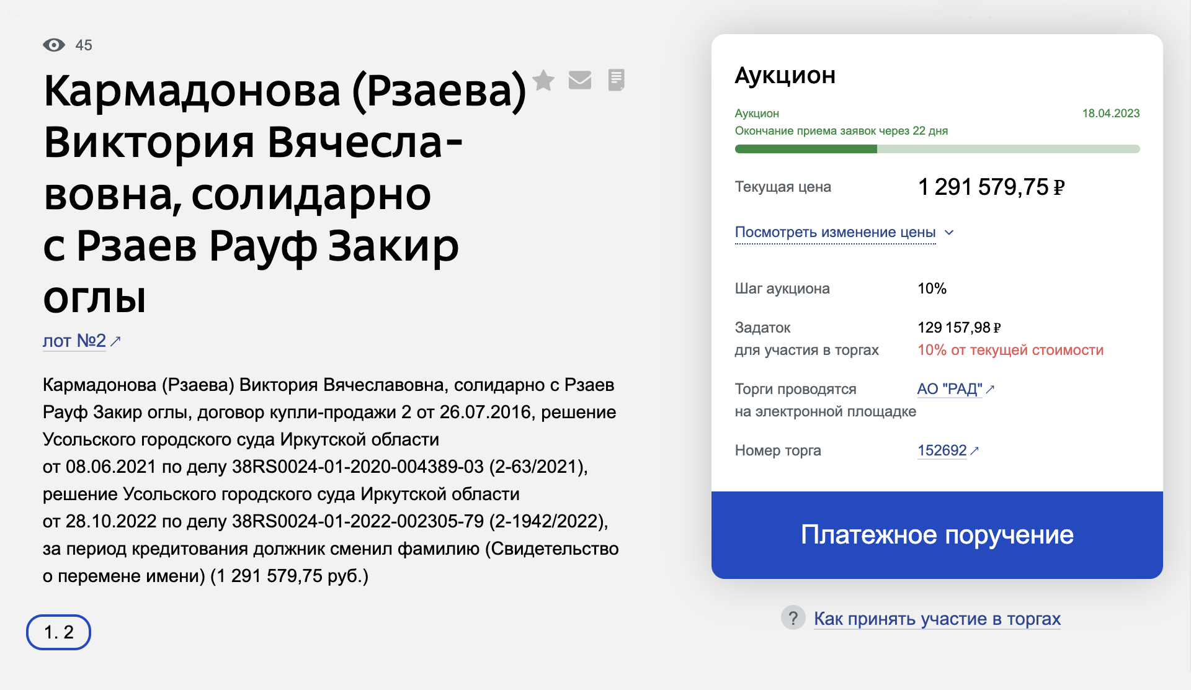Click the 10% auction step value
The height and width of the screenshot is (690, 1191).
point(932,289)
